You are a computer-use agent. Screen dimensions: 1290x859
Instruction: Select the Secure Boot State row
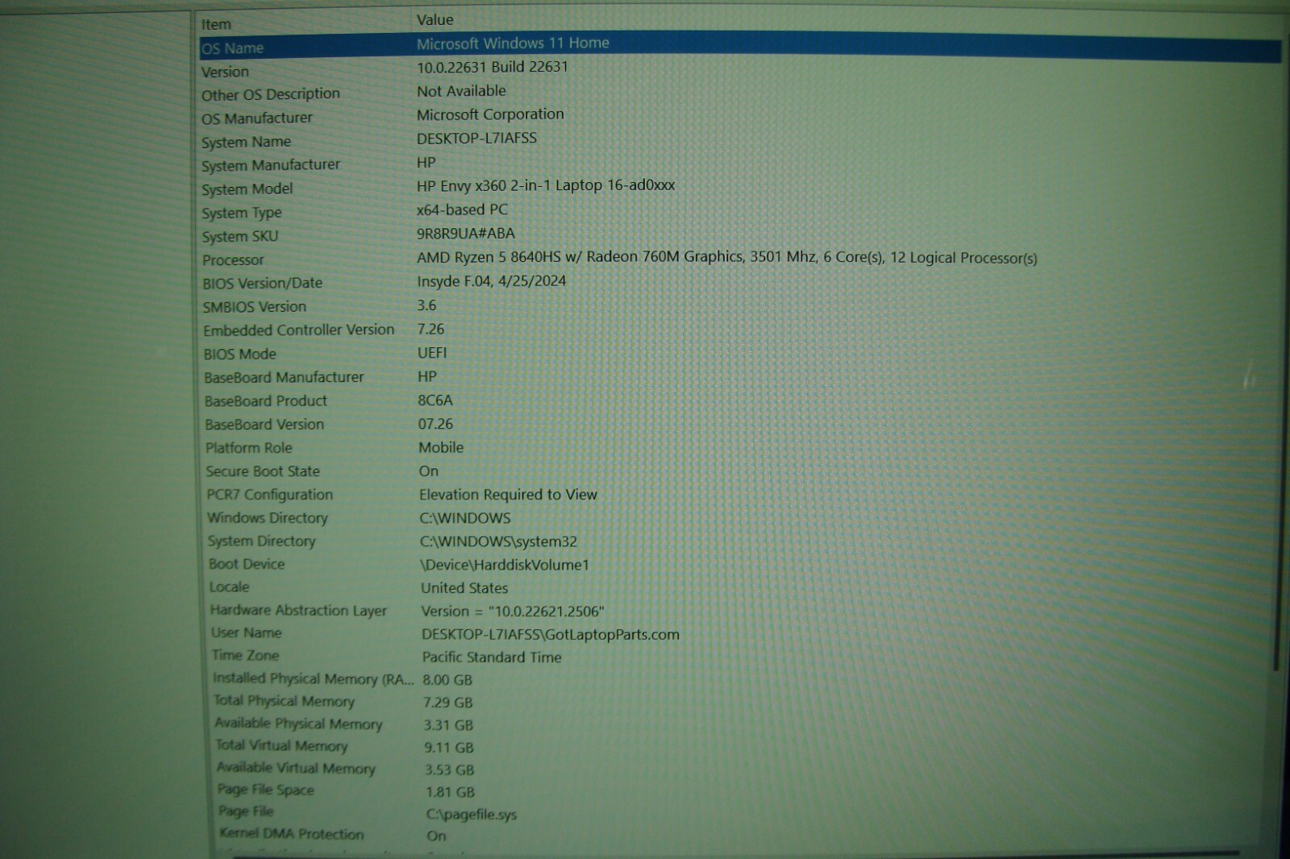click(740, 471)
